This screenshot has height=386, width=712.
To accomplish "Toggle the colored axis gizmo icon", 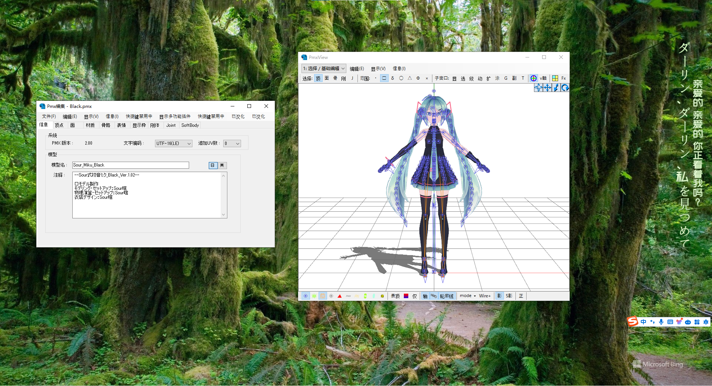I will 534,78.
